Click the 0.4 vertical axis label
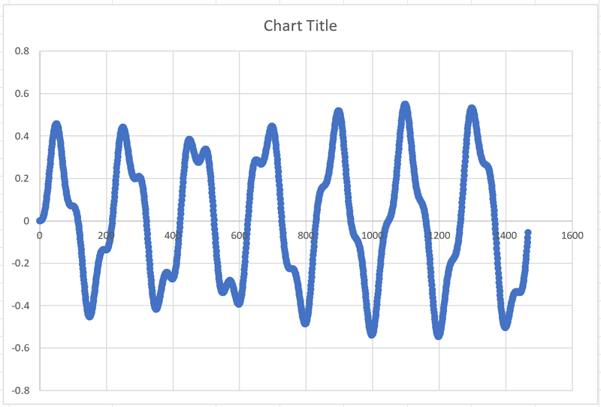This screenshot has width=601, height=407. click(x=22, y=136)
